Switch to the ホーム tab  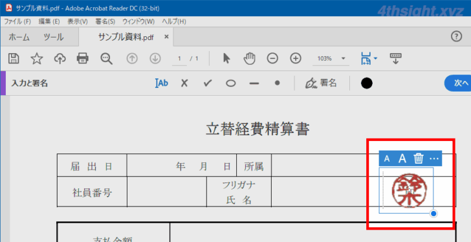point(19,38)
